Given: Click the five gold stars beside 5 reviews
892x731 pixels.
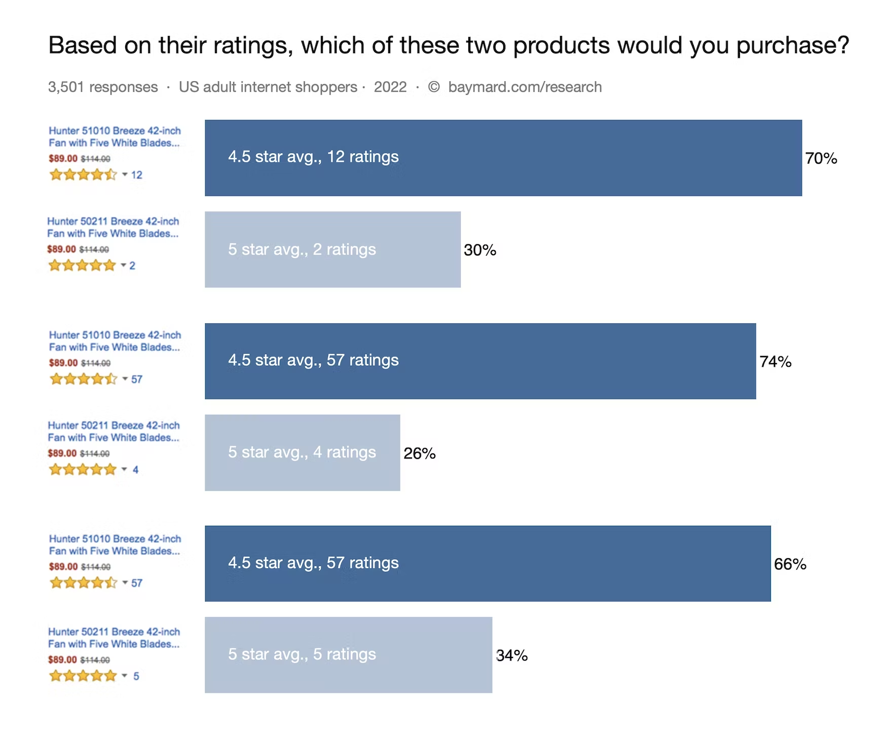Looking at the screenshot, I should (83, 676).
